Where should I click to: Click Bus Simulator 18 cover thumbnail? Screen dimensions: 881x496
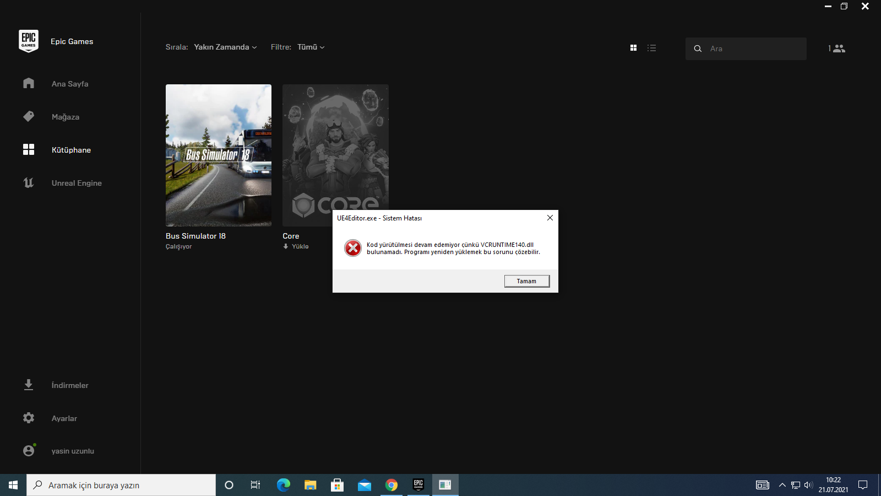tap(219, 155)
